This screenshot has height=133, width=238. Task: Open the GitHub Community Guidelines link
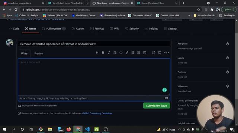tap(97, 113)
